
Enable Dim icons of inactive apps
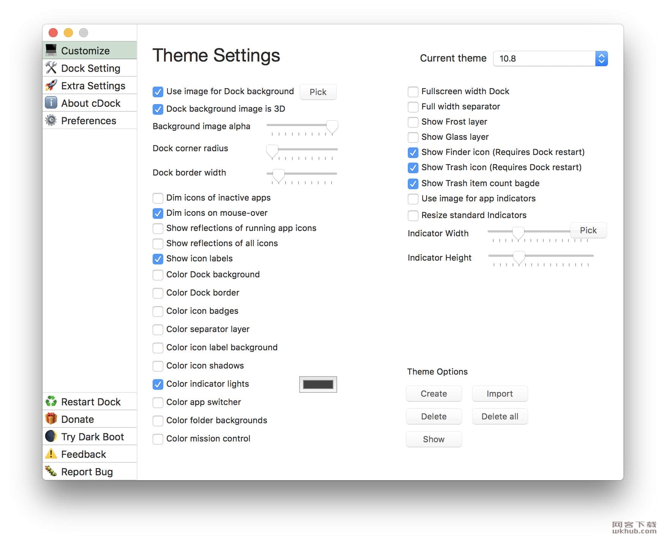pos(158,198)
